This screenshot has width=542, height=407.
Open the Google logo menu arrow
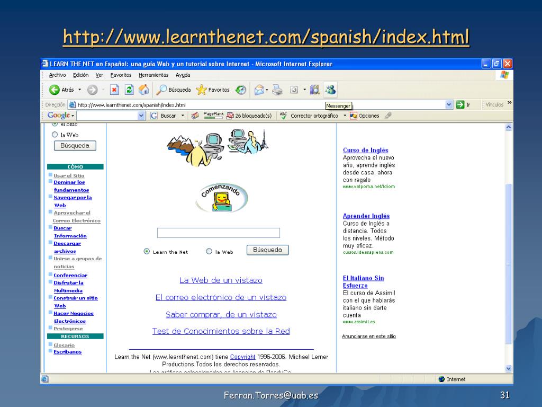[73, 116]
